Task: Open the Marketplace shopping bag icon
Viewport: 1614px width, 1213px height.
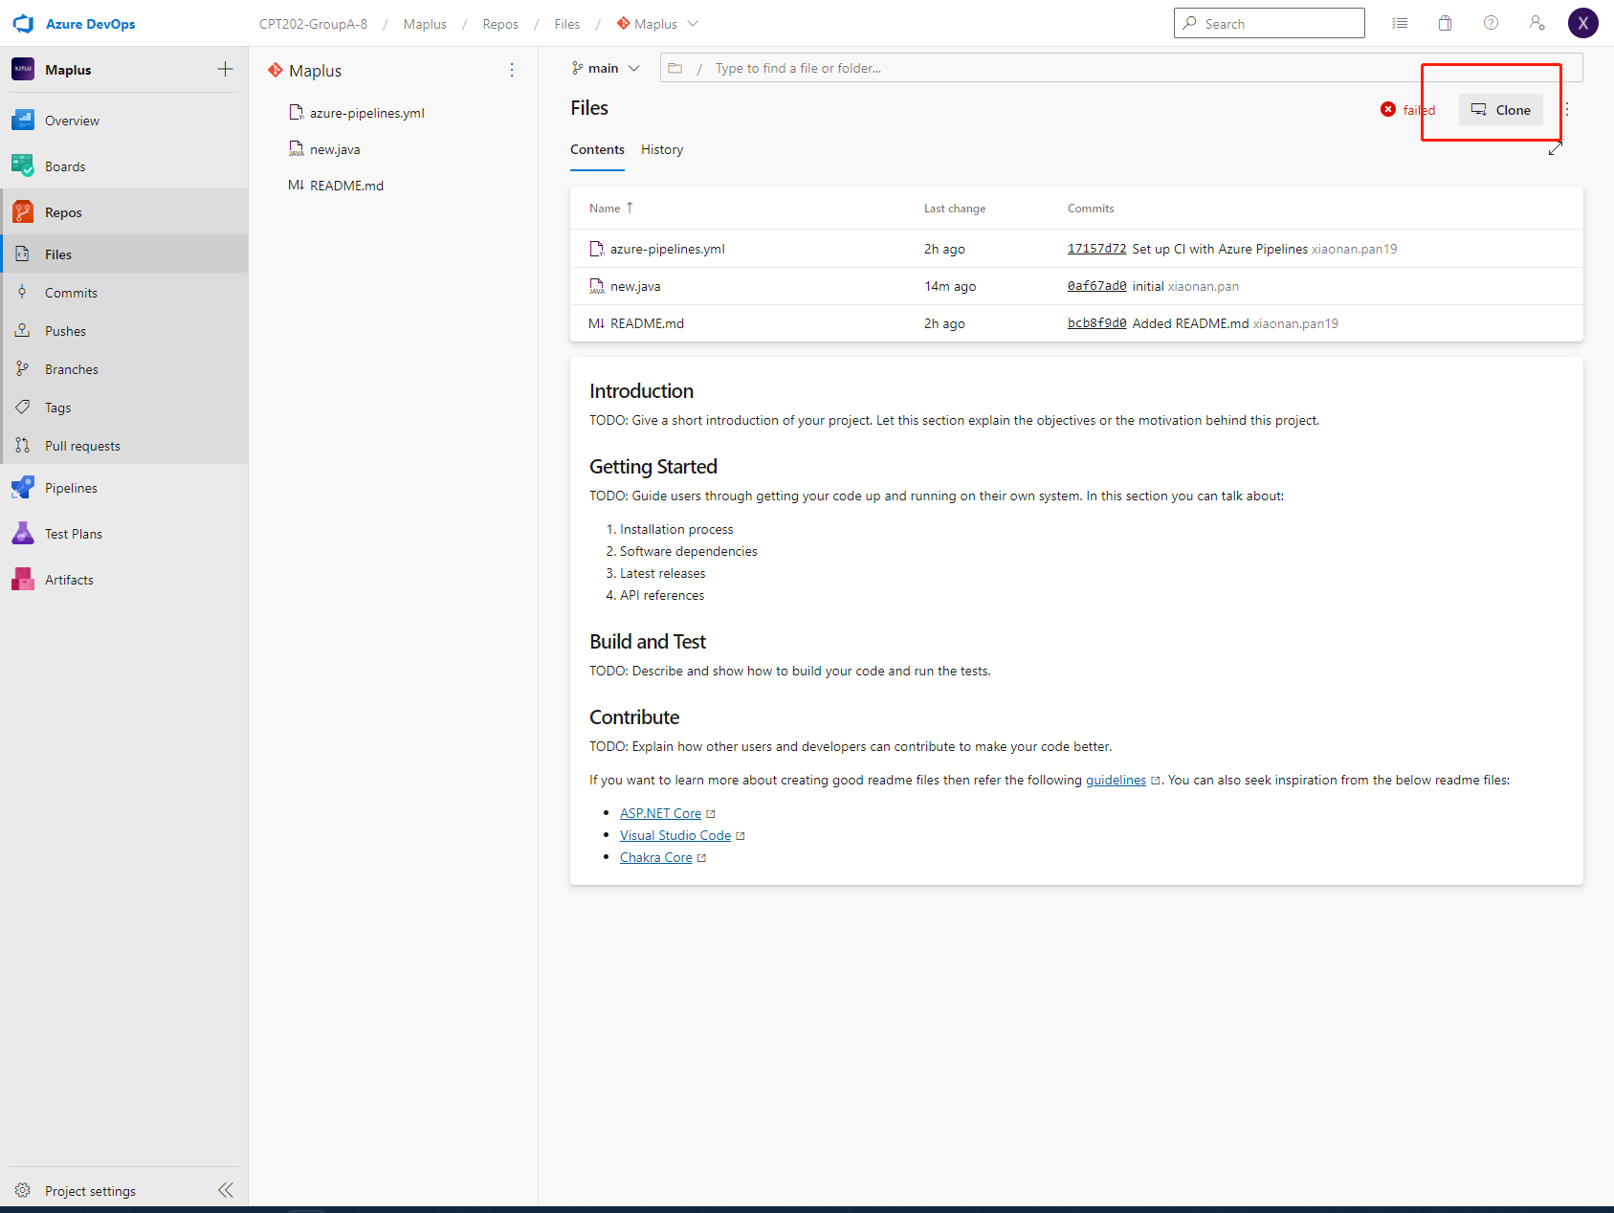Action: 1446,23
